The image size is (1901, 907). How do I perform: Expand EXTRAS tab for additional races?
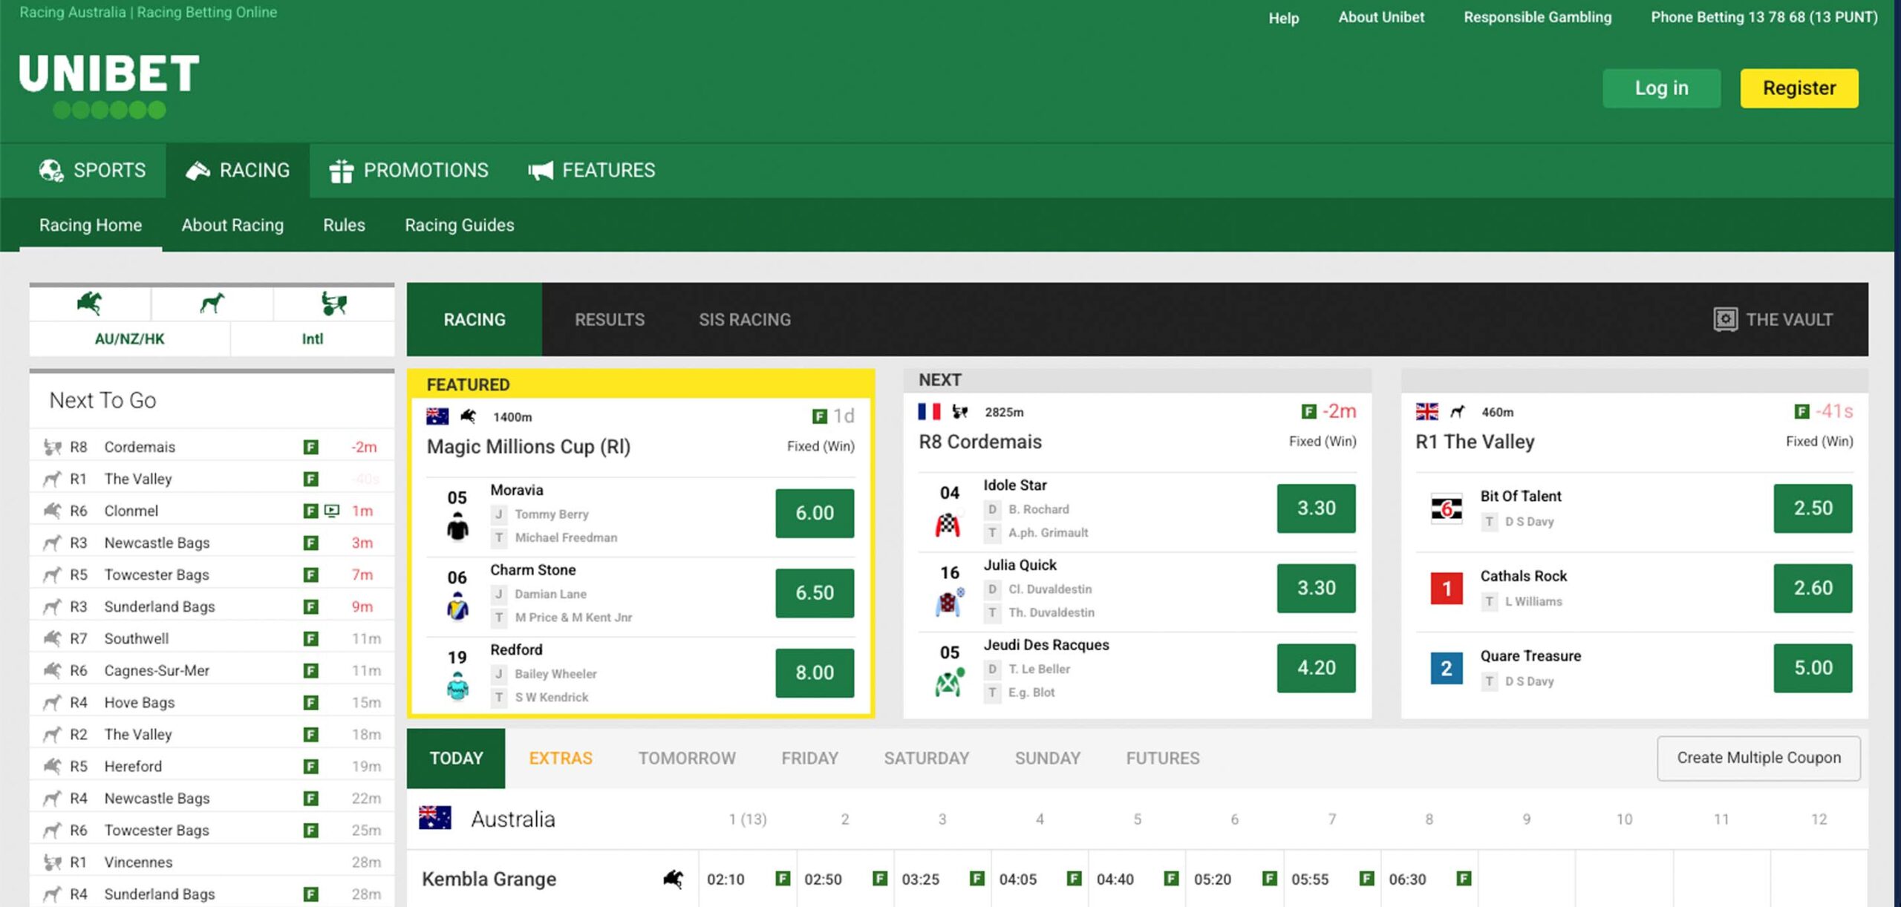[560, 756]
